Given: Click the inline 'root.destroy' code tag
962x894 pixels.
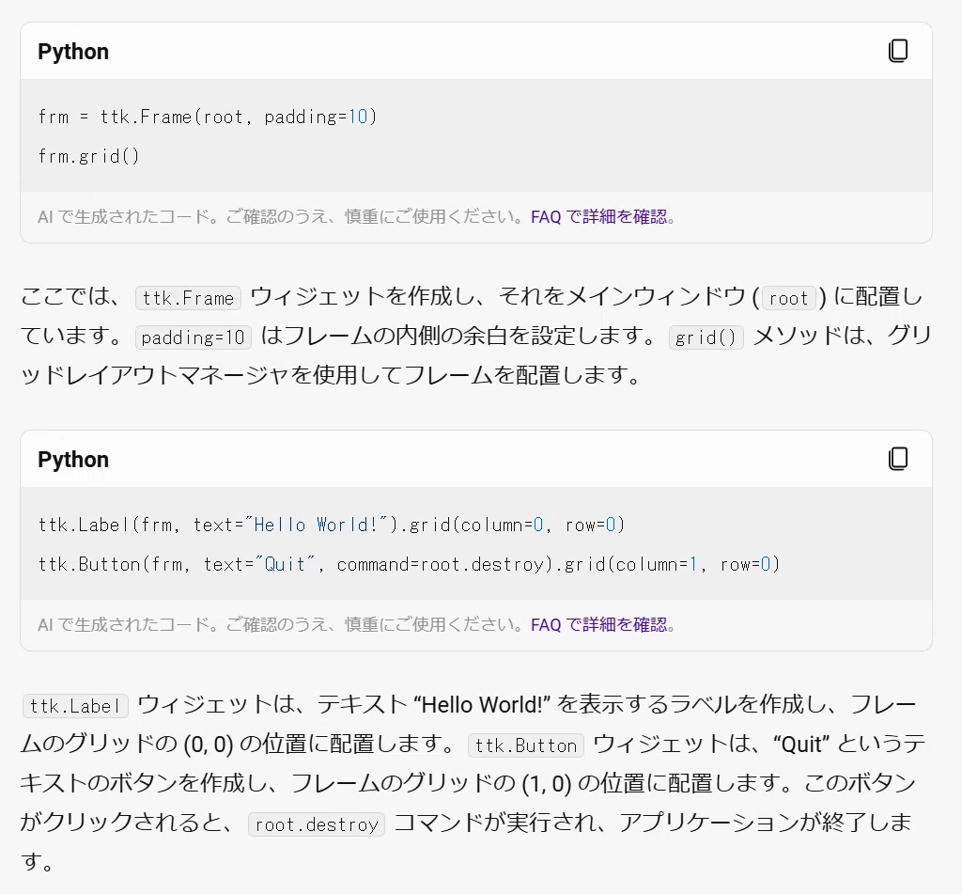Looking at the screenshot, I should 317,824.
